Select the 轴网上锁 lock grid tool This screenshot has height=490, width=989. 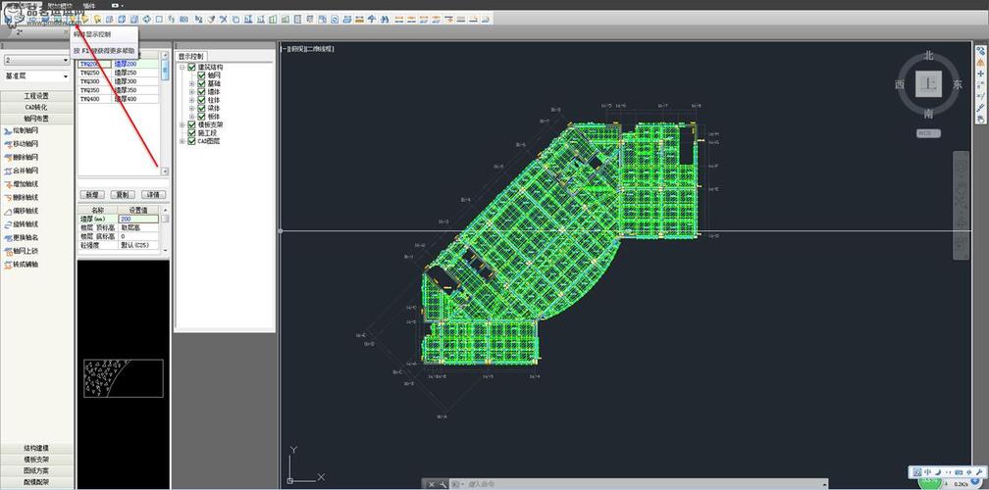click(22, 251)
